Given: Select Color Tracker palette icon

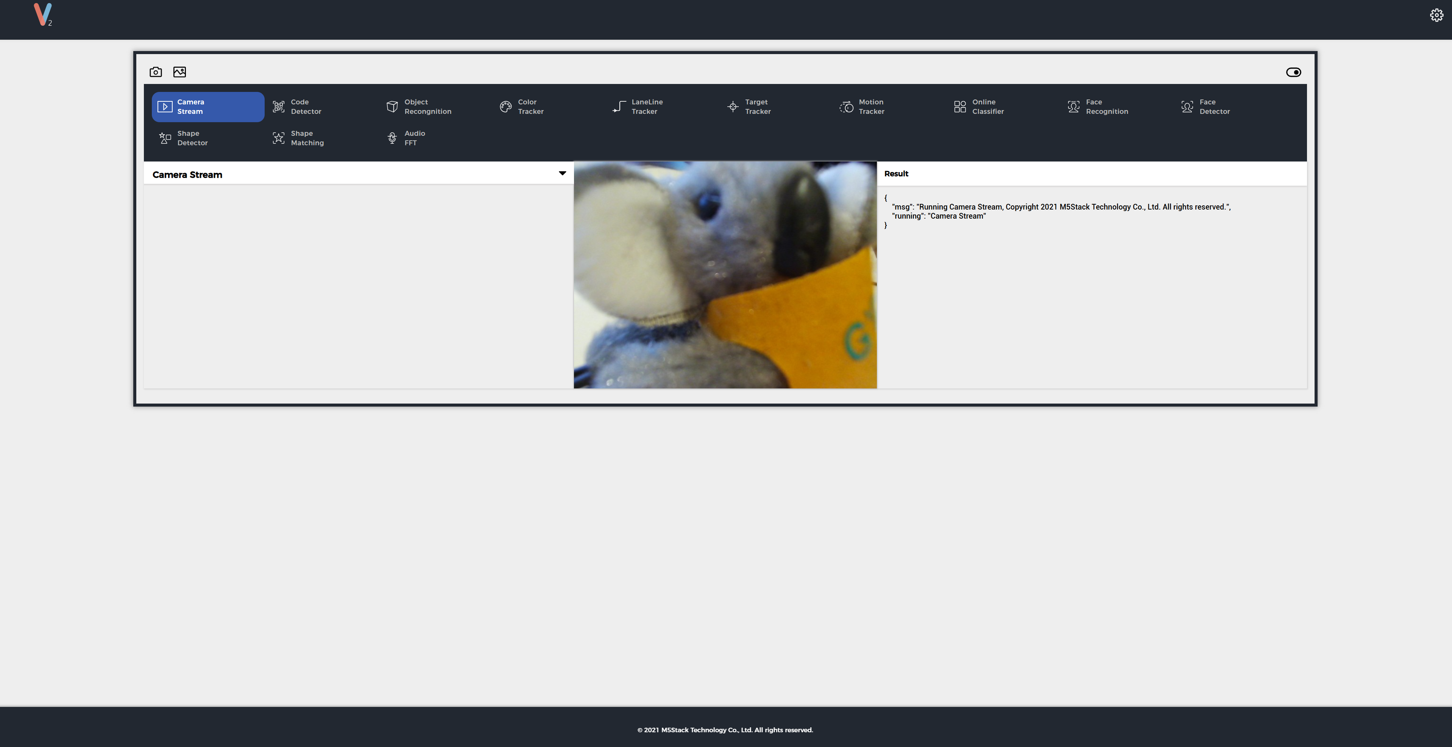Looking at the screenshot, I should (x=505, y=107).
